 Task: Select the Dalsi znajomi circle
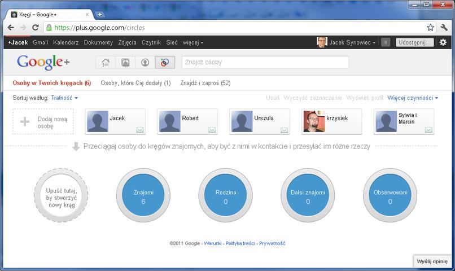point(308,195)
